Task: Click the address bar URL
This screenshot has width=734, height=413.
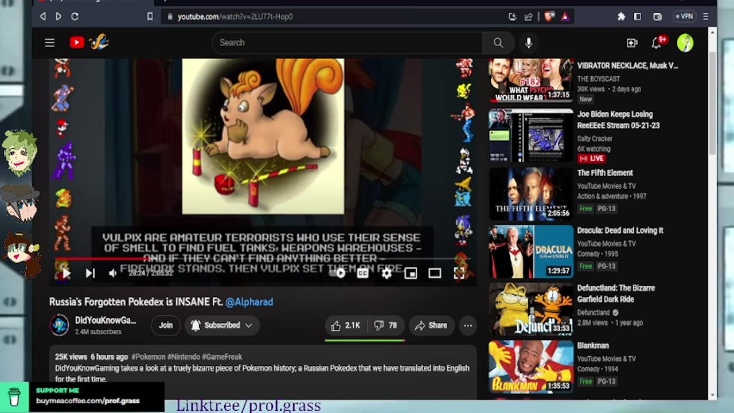Action: point(235,17)
